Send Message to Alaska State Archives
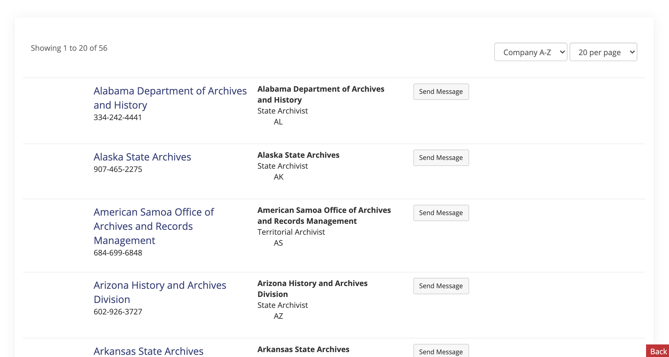Viewport: 669px width, 357px height. (x=441, y=158)
